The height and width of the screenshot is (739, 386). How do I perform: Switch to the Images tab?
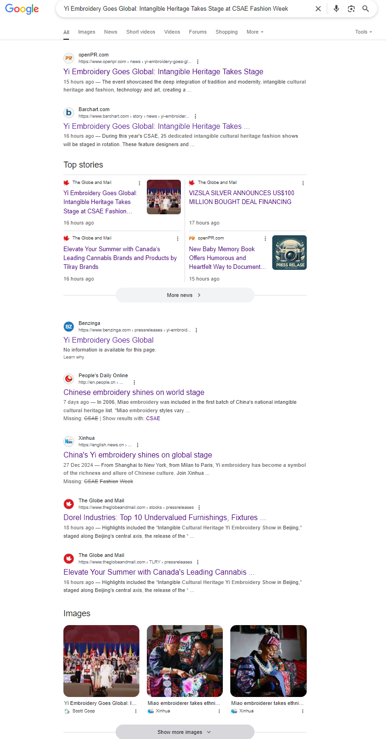tap(87, 32)
